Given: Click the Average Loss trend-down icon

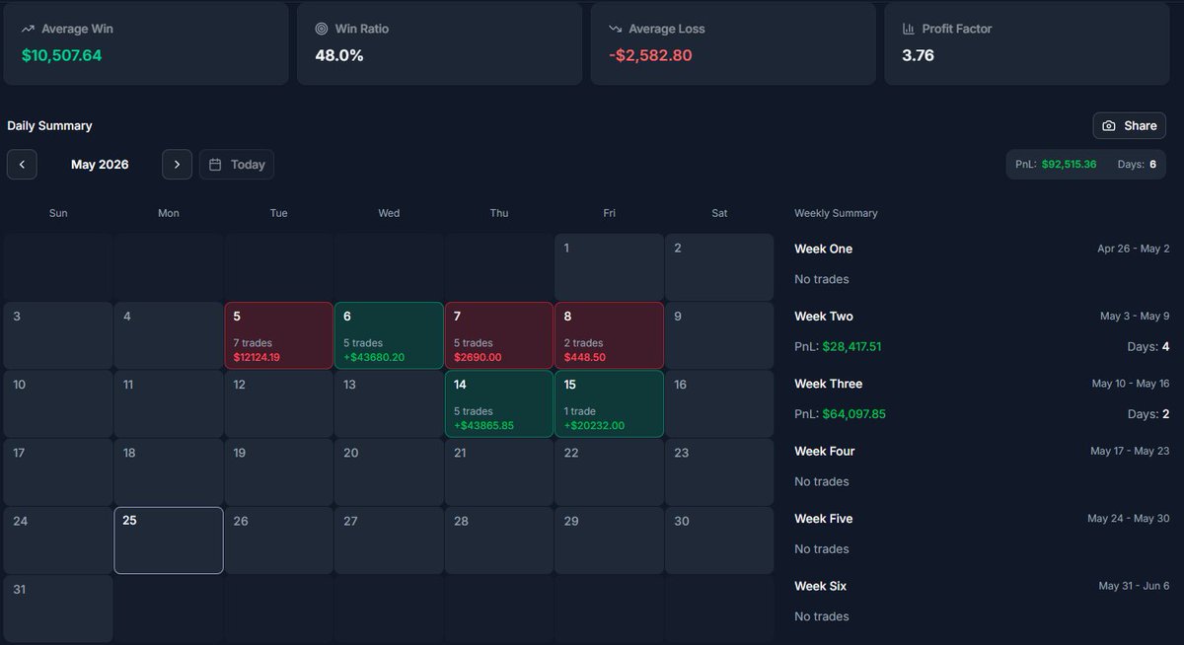Looking at the screenshot, I should tap(616, 30).
